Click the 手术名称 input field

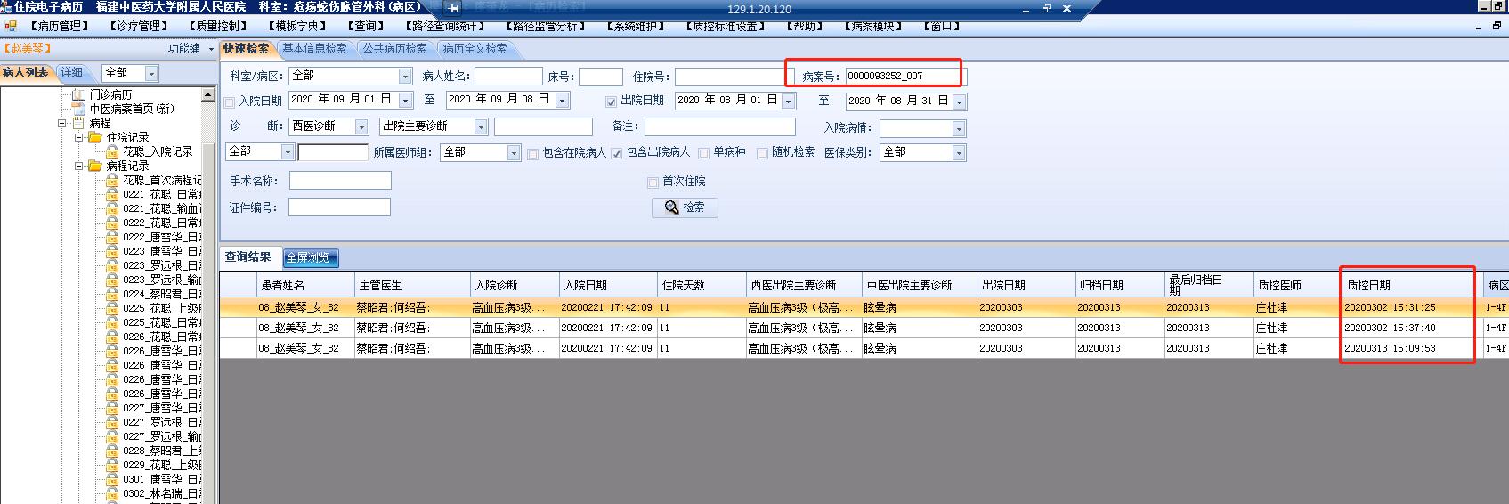pyautogui.click(x=340, y=181)
